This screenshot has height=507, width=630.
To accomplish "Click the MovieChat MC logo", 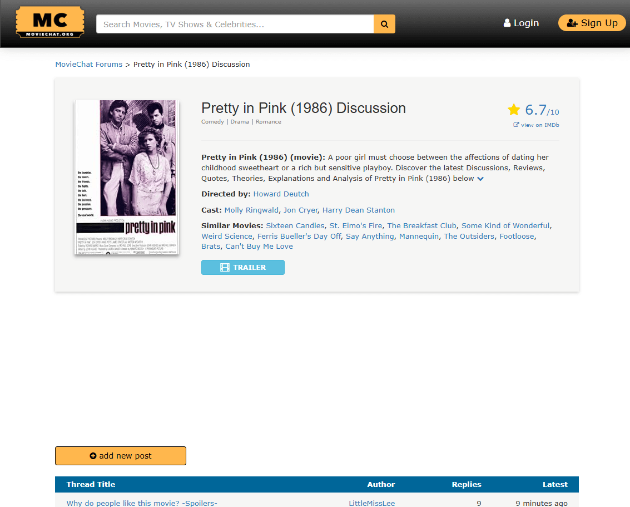I will pyautogui.click(x=50, y=22).
